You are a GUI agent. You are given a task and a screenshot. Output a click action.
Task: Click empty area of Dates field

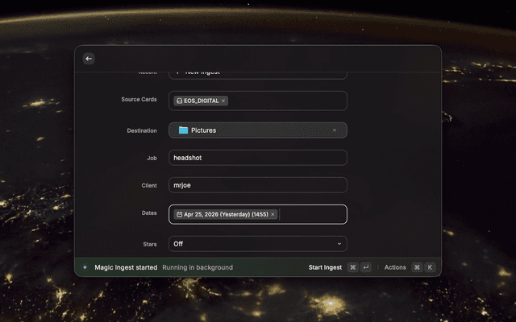coord(313,214)
